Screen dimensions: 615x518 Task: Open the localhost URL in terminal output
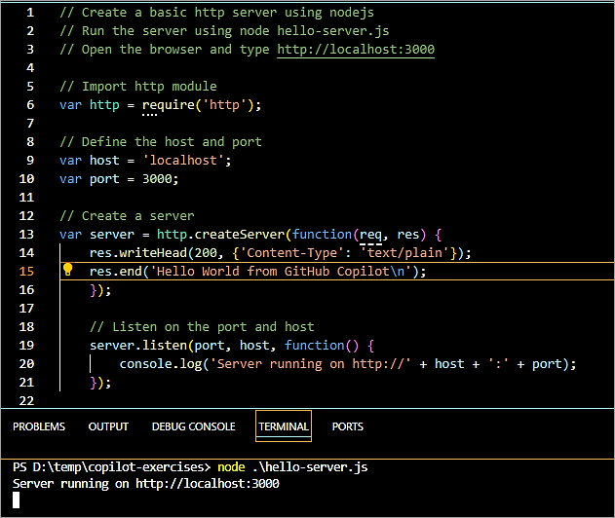[210, 483]
